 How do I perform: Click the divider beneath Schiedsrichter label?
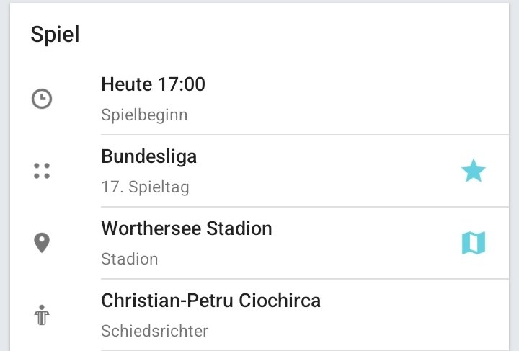tap(305, 350)
